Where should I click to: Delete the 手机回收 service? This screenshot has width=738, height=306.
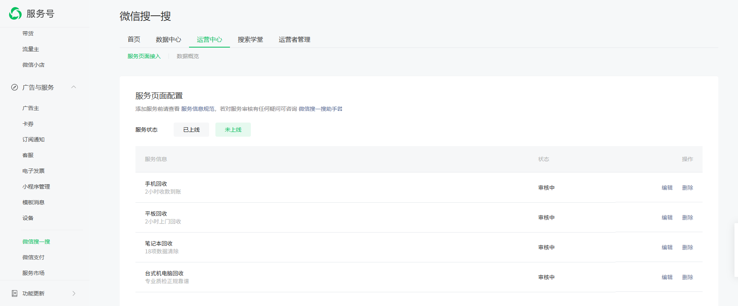[x=688, y=188]
